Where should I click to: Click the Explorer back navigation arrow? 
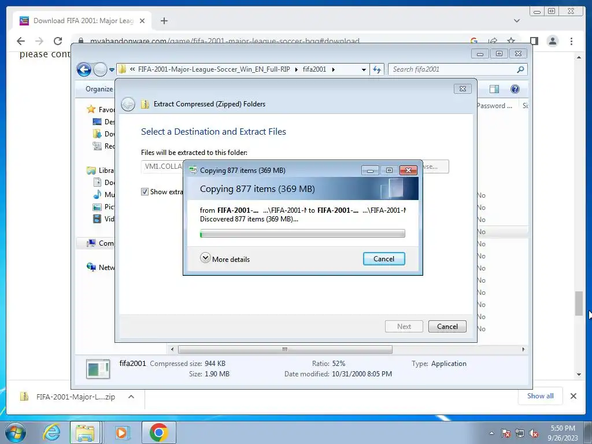point(84,69)
